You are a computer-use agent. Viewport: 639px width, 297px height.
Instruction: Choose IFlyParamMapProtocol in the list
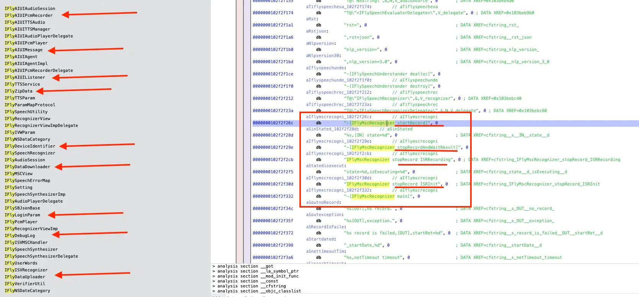coord(30,105)
